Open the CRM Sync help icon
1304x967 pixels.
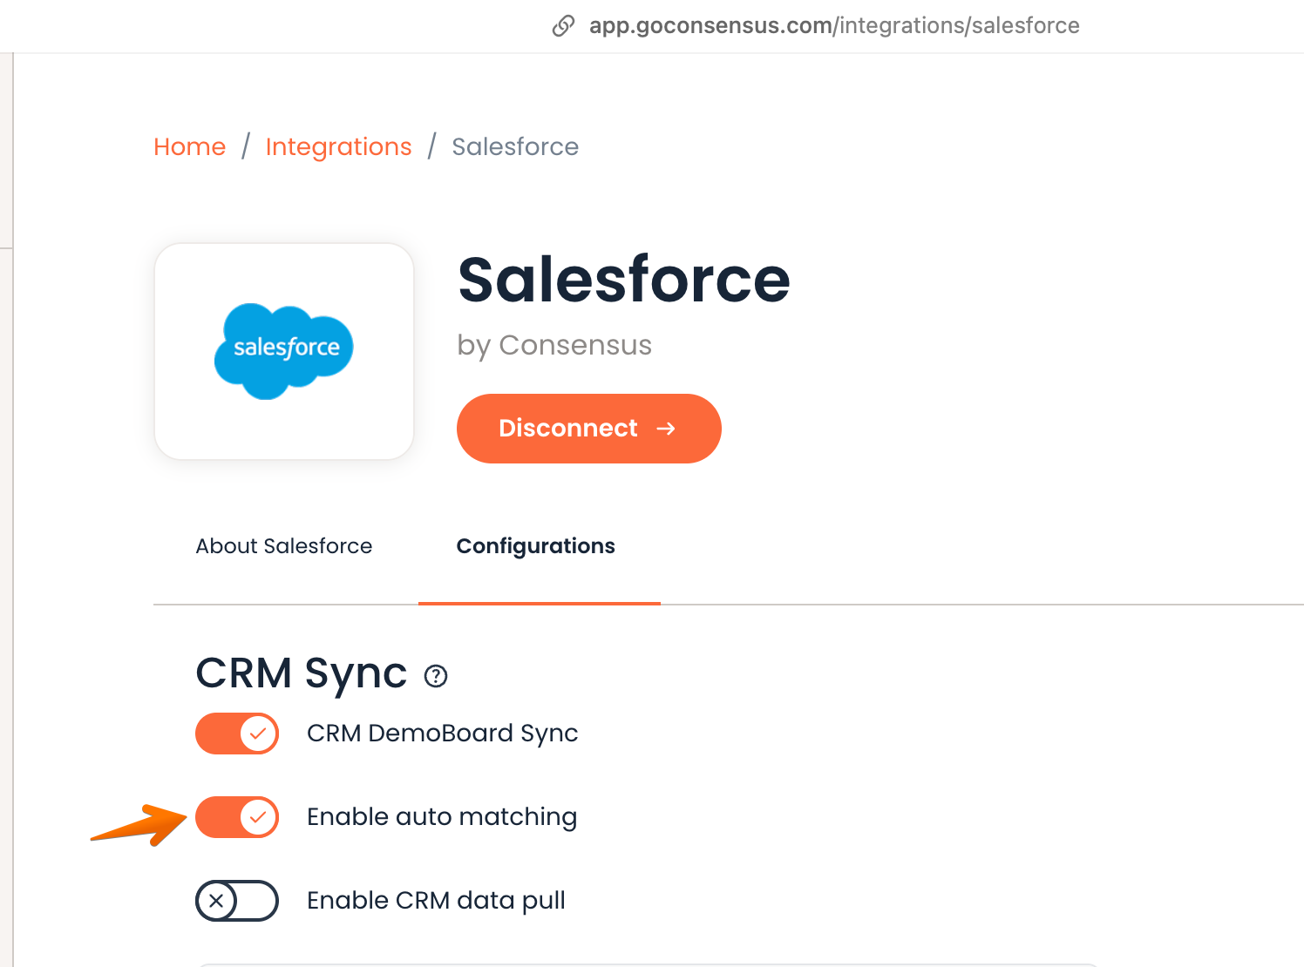(x=436, y=676)
